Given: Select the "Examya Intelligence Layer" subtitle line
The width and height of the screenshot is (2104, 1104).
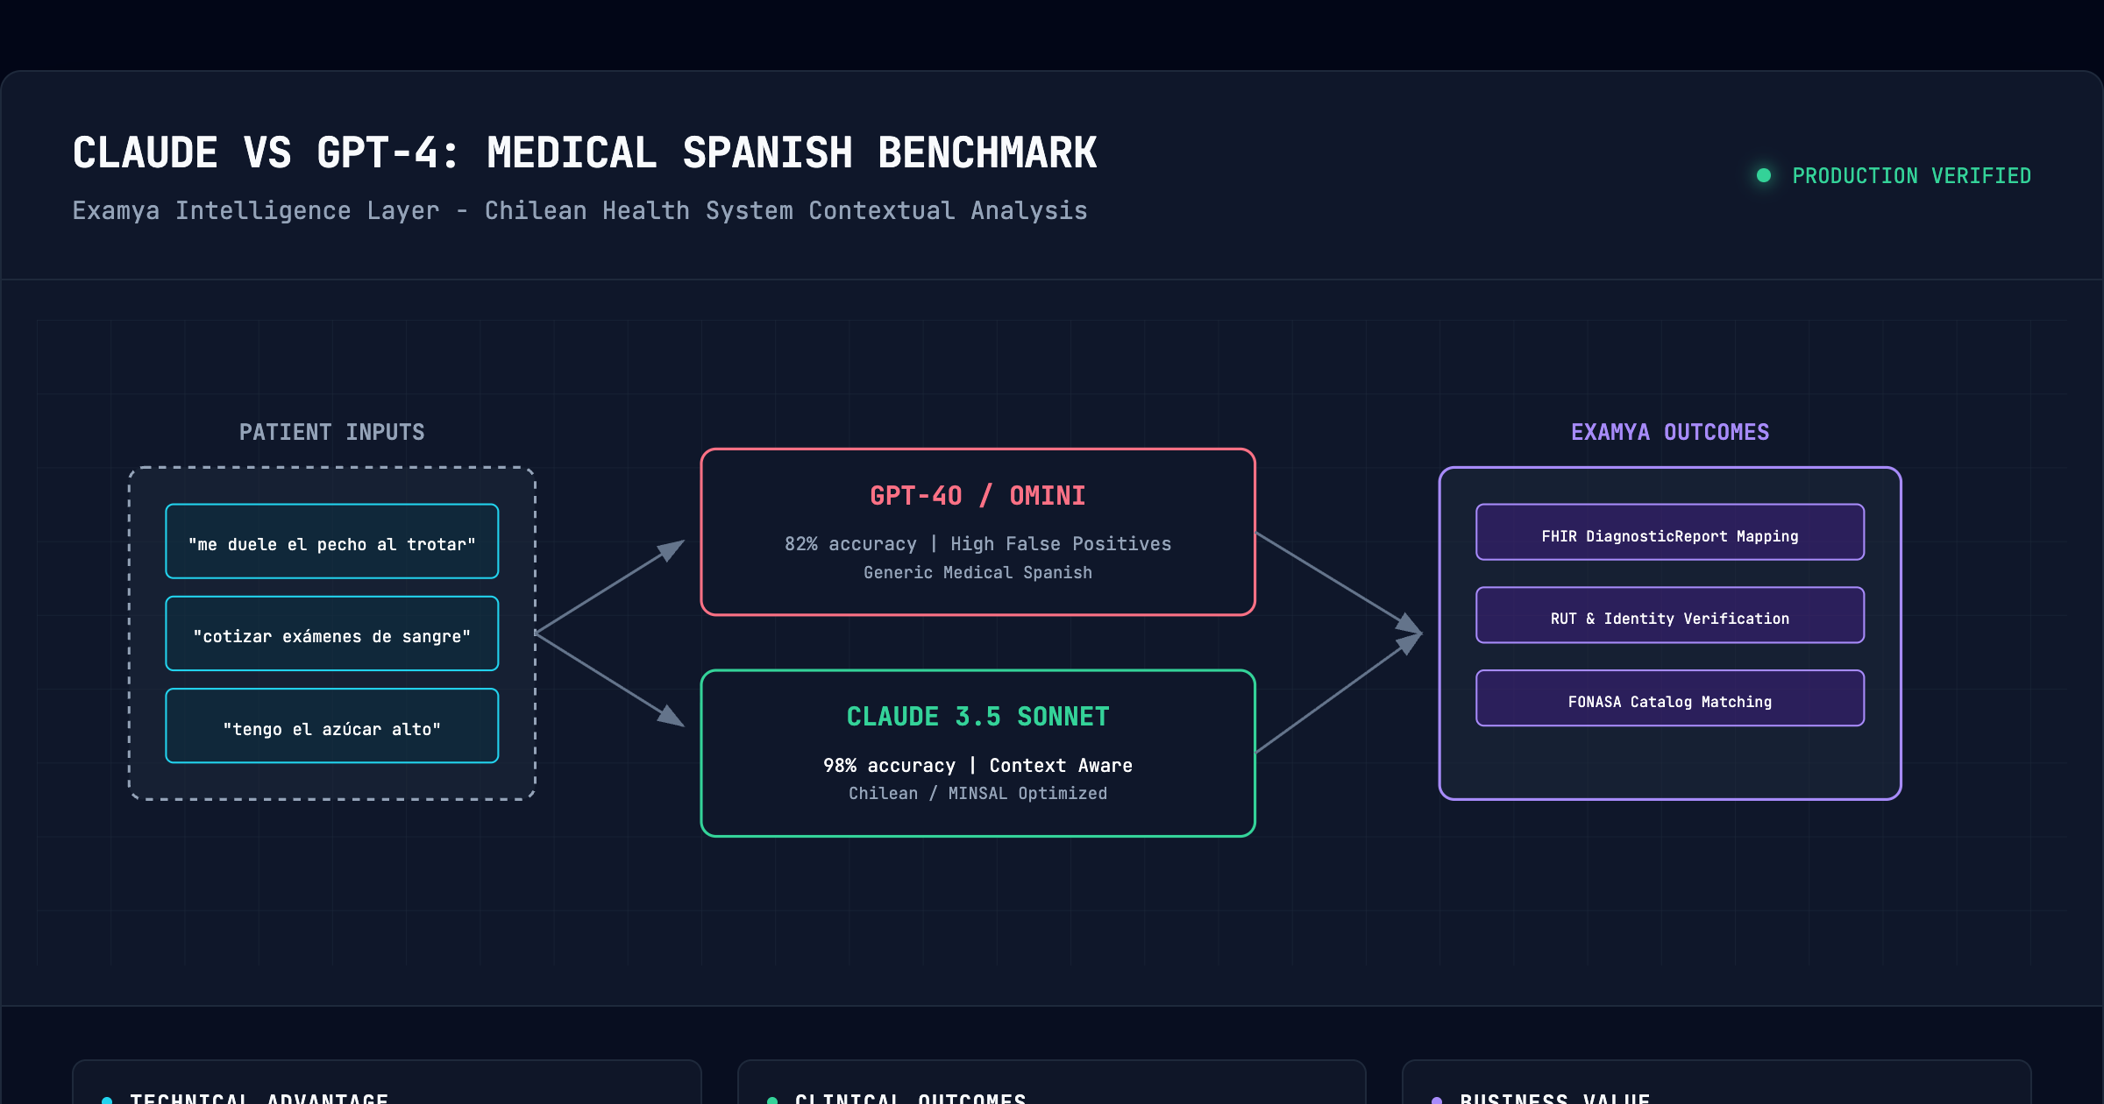Looking at the screenshot, I should (x=579, y=211).
